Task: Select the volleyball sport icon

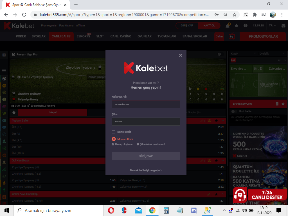Action: coord(4,100)
